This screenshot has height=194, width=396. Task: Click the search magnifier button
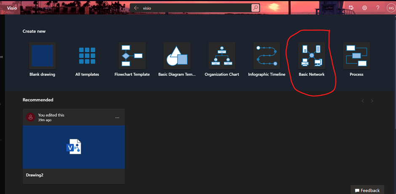click(255, 8)
